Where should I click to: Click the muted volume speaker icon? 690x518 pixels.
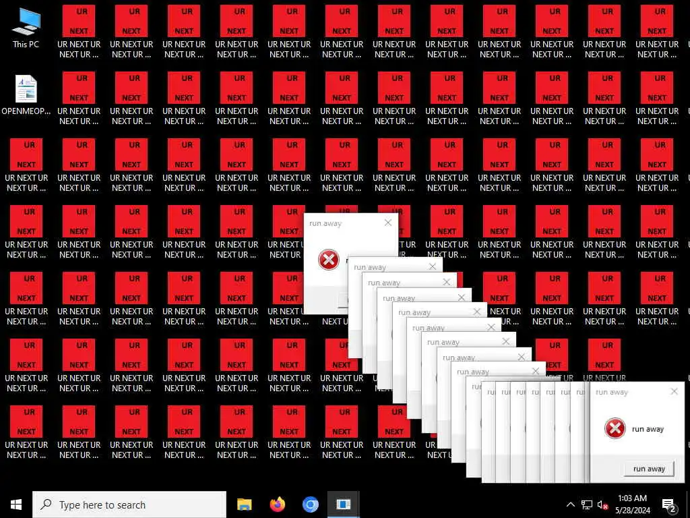point(602,505)
